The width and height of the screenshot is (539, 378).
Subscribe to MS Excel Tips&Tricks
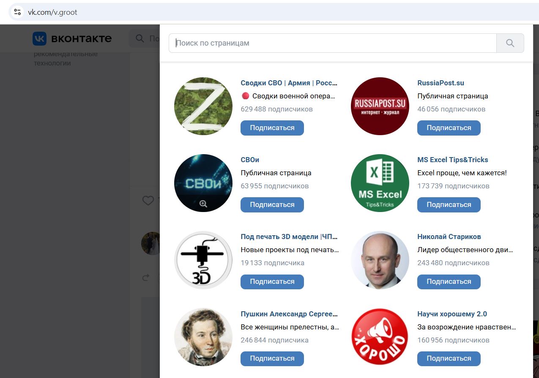(449, 204)
